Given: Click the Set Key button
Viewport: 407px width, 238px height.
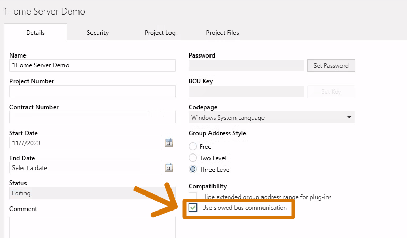Looking at the screenshot, I should pyautogui.click(x=331, y=92).
